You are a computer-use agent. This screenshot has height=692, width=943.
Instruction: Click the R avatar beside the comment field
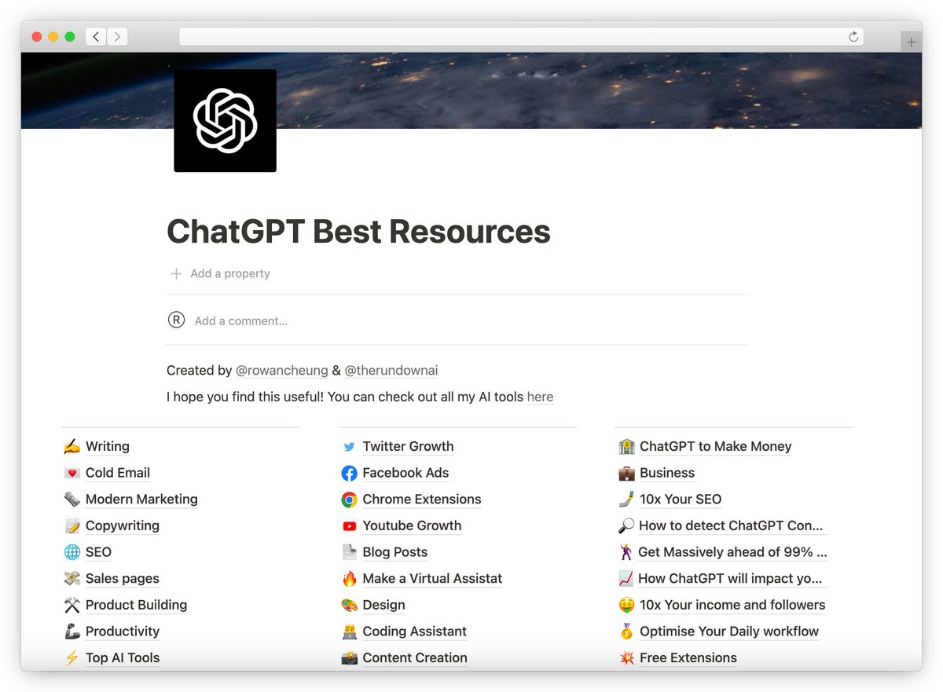coord(176,320)
